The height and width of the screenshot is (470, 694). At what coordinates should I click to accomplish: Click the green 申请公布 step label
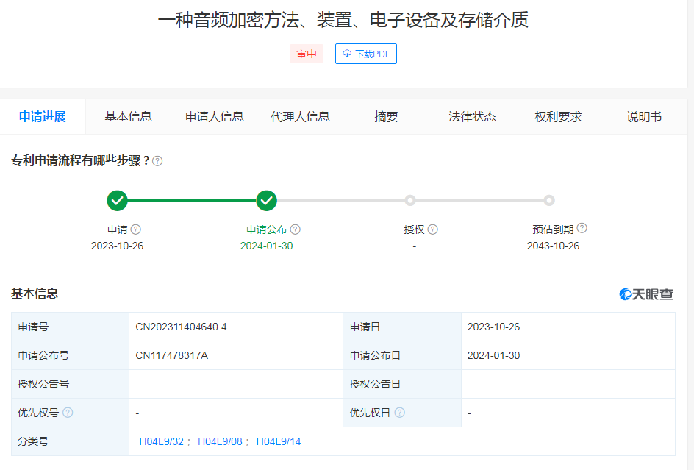(266, 229)
